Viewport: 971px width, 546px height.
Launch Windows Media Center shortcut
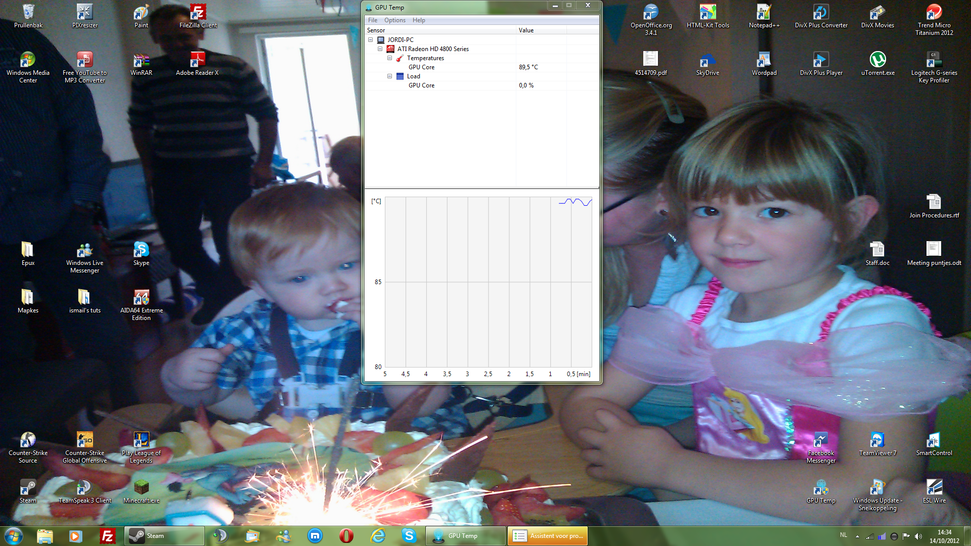coord(28,67)
